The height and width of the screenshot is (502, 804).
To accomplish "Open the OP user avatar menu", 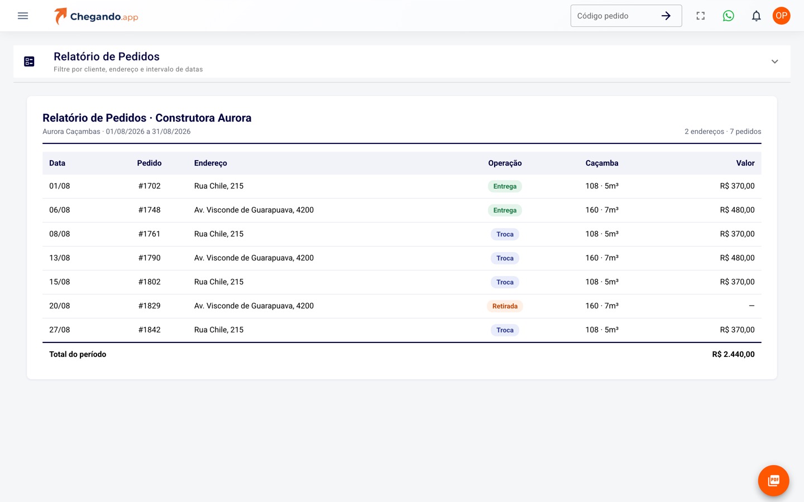I will pos(782,16).
